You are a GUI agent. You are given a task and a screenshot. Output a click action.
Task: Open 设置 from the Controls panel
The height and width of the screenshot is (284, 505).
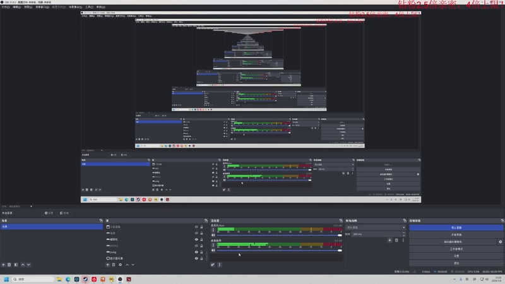click(456, 256)
